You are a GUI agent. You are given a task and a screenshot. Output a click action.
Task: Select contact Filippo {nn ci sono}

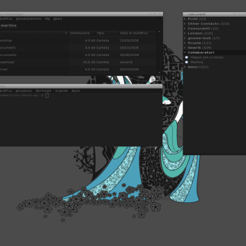pos(207,57)
